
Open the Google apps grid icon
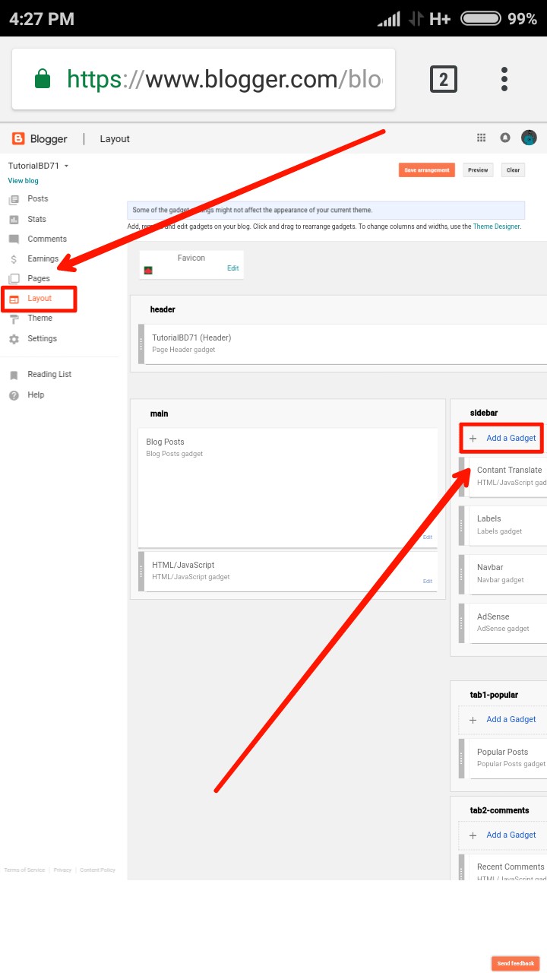tap(481, 138)
